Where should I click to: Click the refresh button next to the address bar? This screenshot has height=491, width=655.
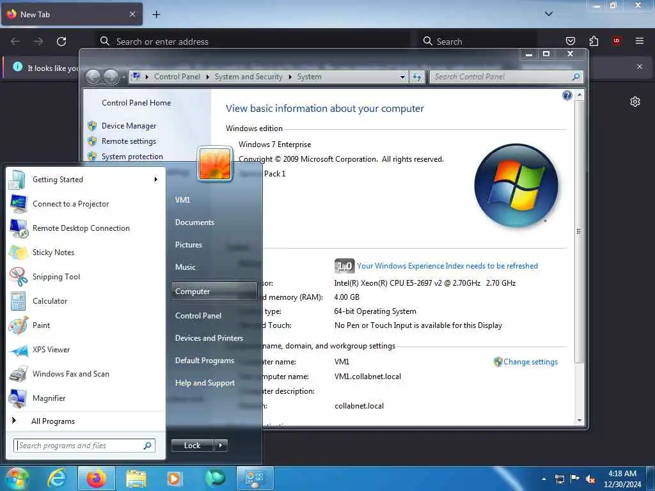(417, 77)
